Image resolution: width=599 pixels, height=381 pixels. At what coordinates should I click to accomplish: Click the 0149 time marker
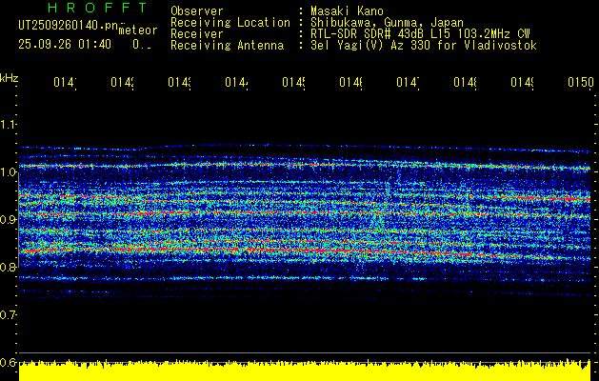(523, 83)
